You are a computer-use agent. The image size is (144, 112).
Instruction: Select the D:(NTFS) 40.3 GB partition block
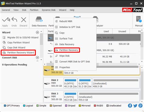point(70,83)
